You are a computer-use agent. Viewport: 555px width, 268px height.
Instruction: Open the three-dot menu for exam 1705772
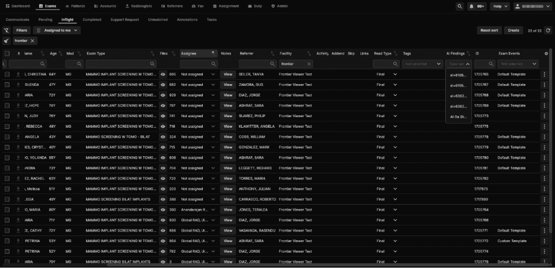tap(544, 241)
